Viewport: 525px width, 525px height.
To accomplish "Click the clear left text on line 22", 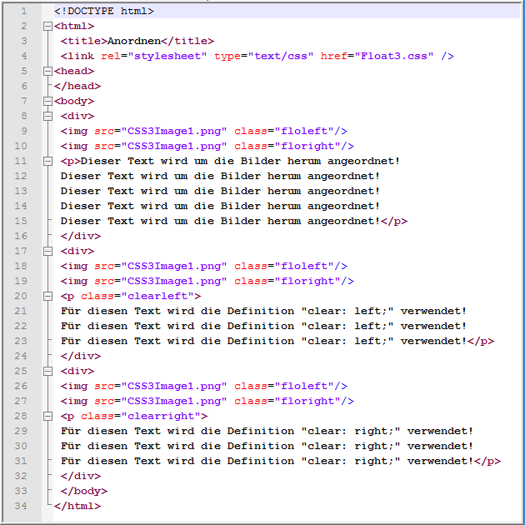I will 263,326.
